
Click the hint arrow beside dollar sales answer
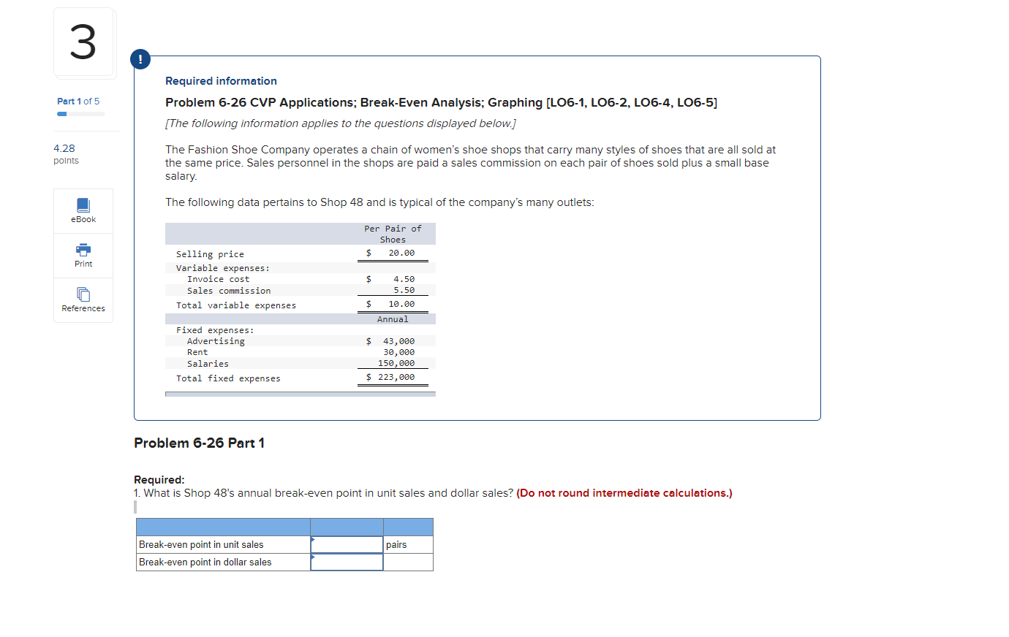click(313, 557)
